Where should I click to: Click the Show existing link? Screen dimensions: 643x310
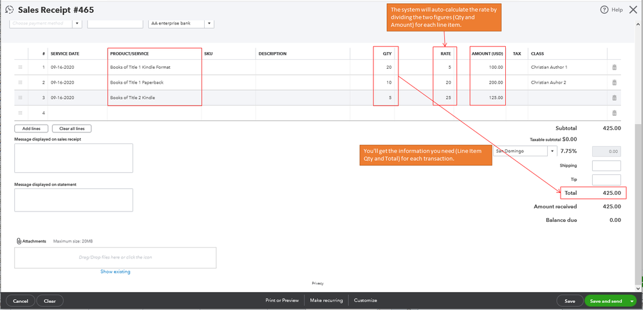click(x=115, y=271)
